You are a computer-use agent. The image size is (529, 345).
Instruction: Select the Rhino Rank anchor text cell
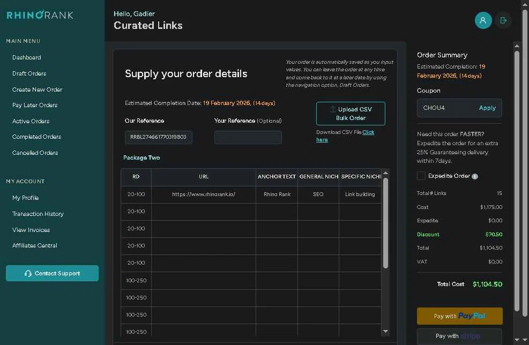click(x=277, y=194)
